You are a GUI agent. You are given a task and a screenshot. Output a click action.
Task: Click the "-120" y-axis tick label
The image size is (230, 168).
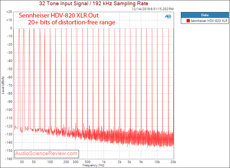[9, 126]
